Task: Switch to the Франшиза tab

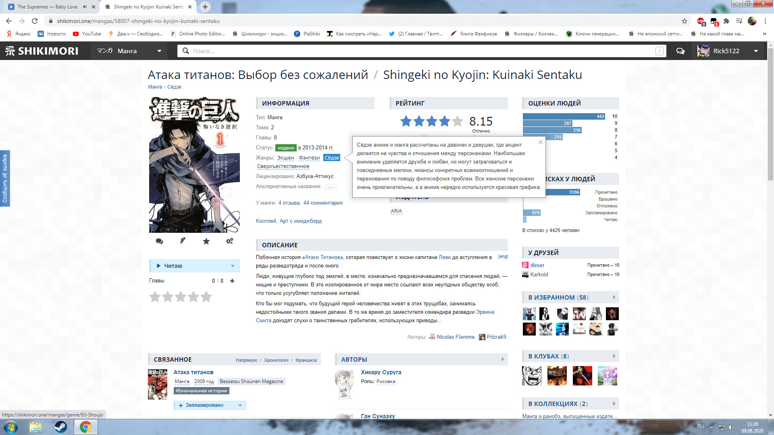Action: [x=306, y=360]
